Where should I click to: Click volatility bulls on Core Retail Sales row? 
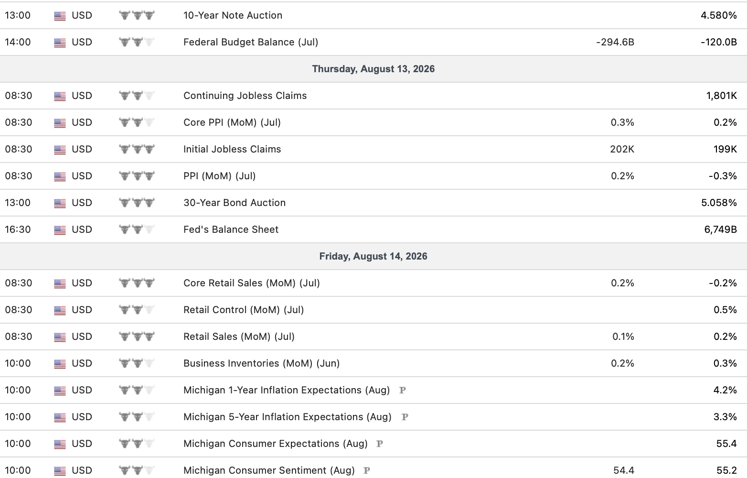tap(137, 283)
